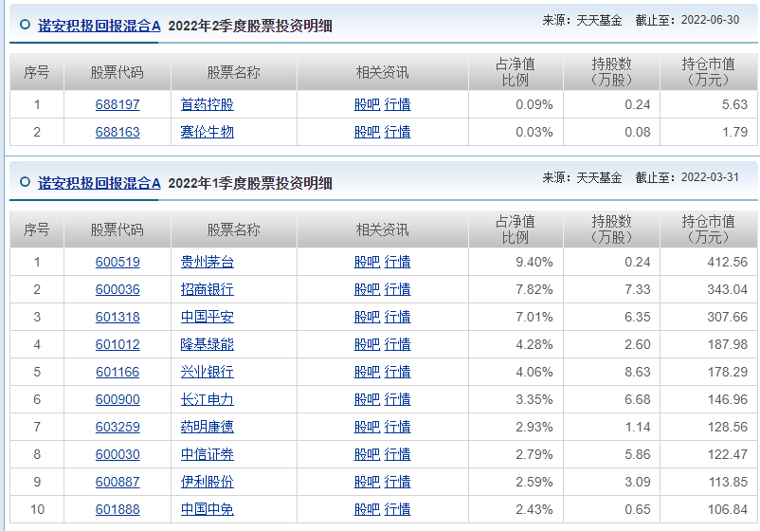This screenshot has width=760, height=531.
Task: Open 股吧 for 中信证券
Action: point(367,455)
